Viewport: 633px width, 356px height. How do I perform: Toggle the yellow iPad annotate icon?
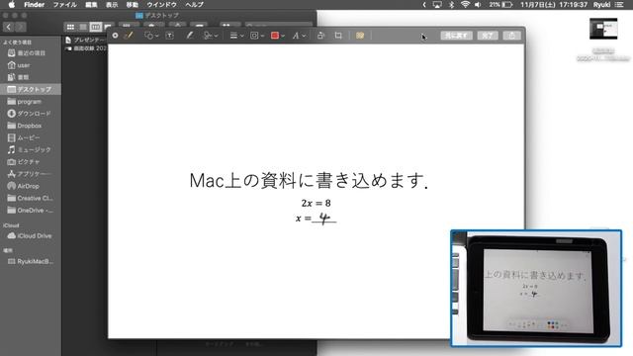pos(360,36)
